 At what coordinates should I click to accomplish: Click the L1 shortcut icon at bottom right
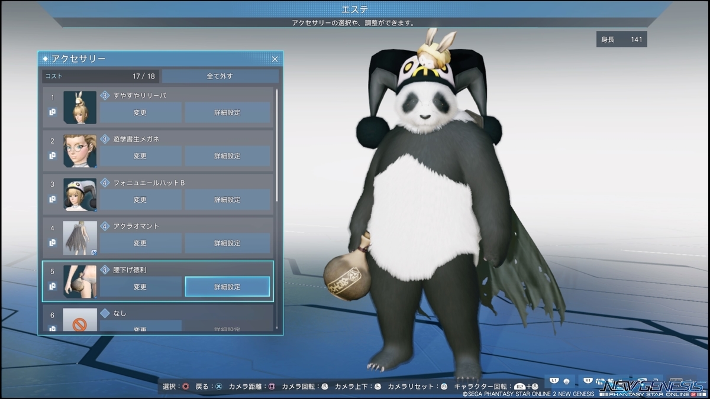[554, 381]
